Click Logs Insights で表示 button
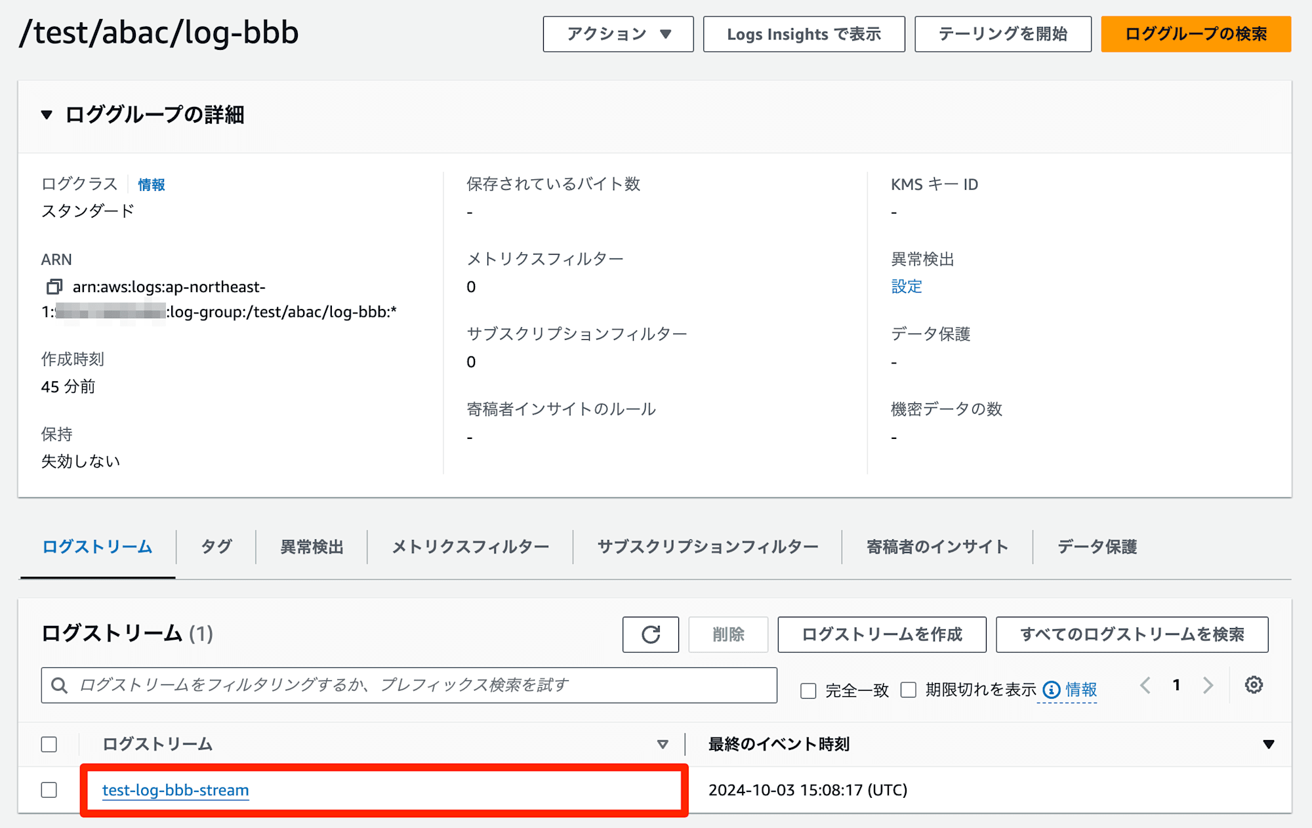This screenshot has width=1312, height=828. (804, 34)
